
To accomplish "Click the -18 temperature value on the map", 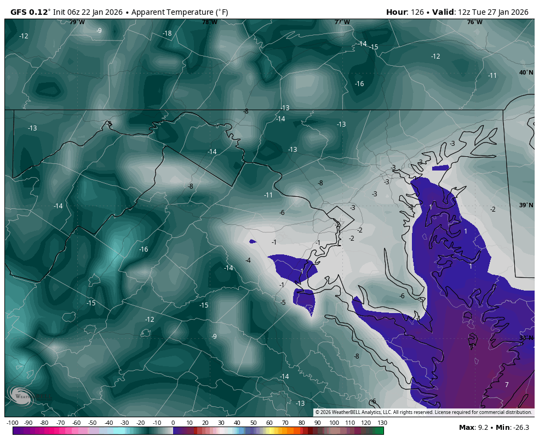I will click(x=167, y=33).
